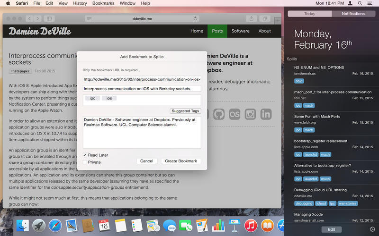Open Notification Center settings gear

click(372, 229)
